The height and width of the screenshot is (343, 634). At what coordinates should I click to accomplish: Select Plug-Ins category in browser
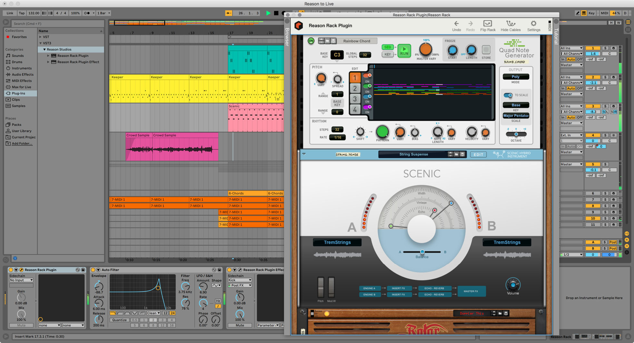pyautogui.click(x=18, y=93)
